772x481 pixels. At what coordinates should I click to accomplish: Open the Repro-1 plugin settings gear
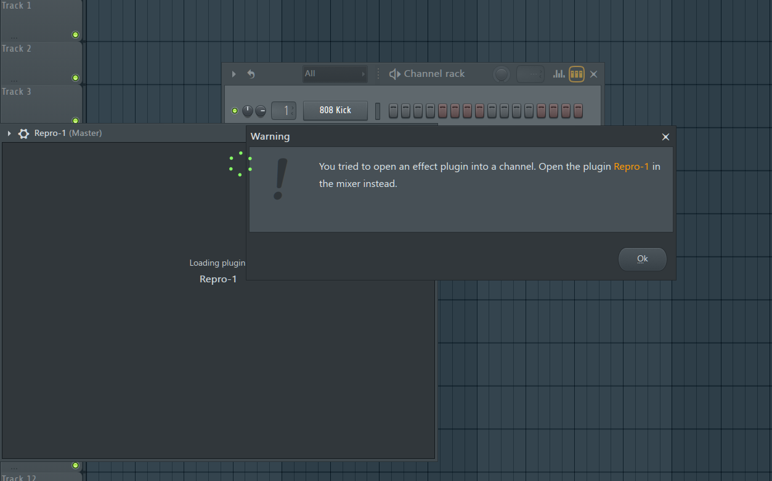coord(23,133)
